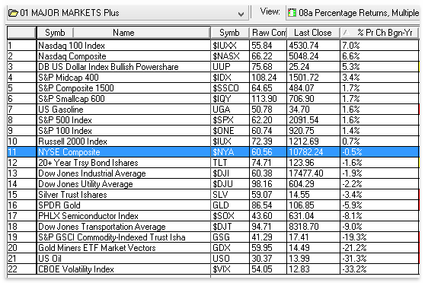425x283 pixels.
Task: Click the -33.2% return cell
Action: point(379,269)
